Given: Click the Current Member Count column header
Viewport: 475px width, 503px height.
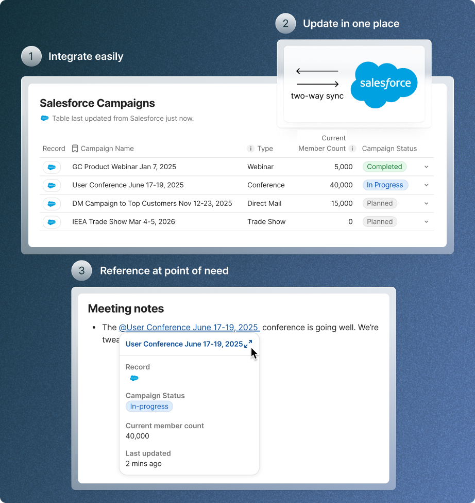Looking at the screenshot, I should click(x=322, y=143).
